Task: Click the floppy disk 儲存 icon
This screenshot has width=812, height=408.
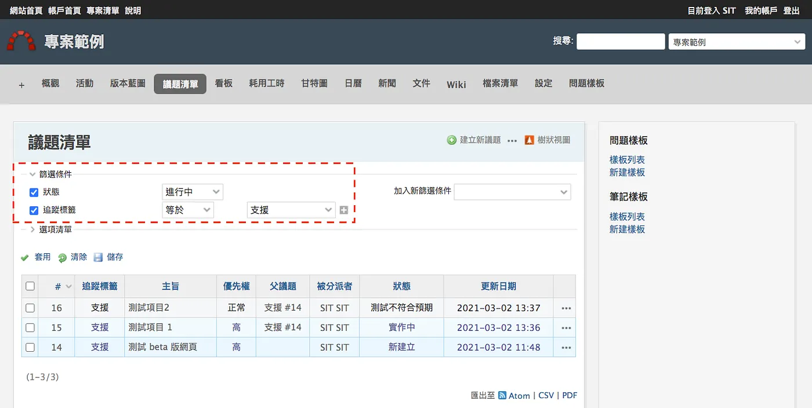Action: pos(98,257)
